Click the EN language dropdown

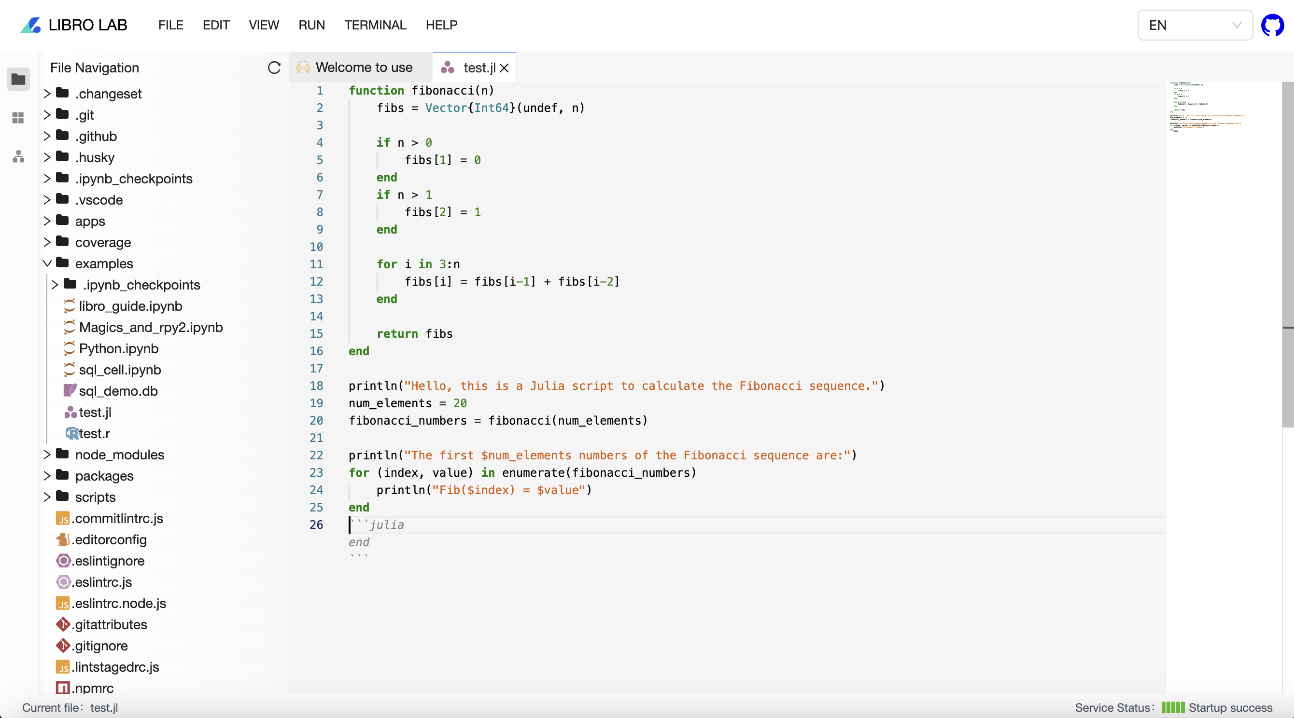point(1194,25)
